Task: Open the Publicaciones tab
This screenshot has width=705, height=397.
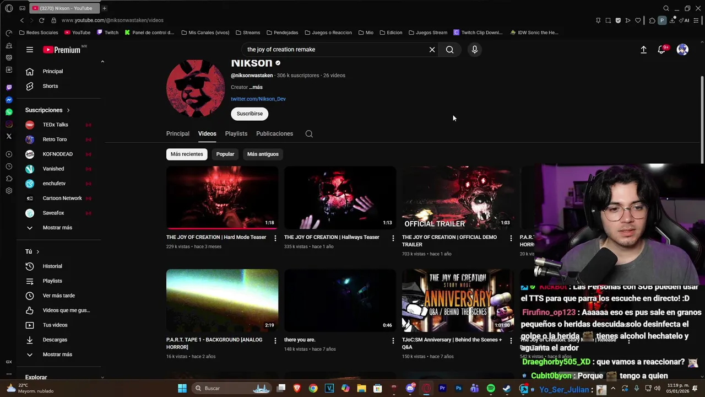Action: (x=274, y=133)
